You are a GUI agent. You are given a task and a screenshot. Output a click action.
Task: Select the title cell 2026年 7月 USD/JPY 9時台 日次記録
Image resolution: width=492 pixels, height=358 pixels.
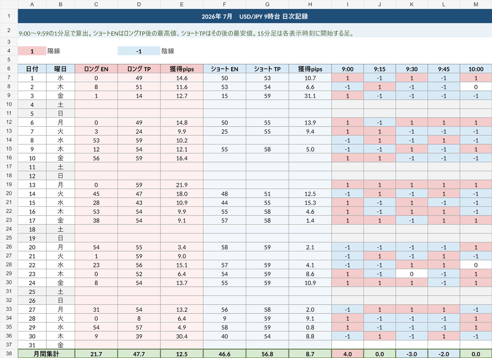pos(255,16)
